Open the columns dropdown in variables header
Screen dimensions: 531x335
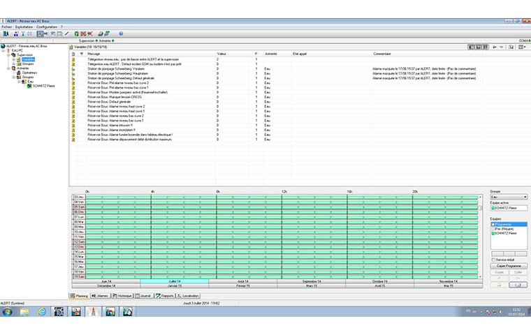522,47
